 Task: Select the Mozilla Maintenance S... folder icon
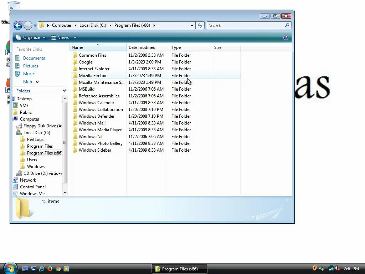tap(75, 82)
